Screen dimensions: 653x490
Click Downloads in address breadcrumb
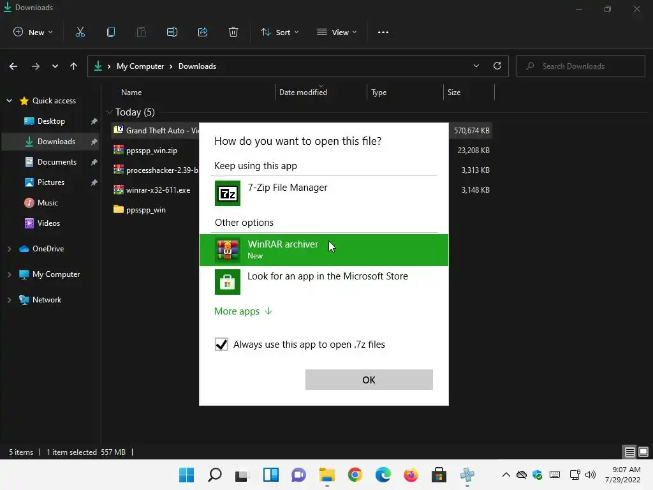(x=197, y=66)
